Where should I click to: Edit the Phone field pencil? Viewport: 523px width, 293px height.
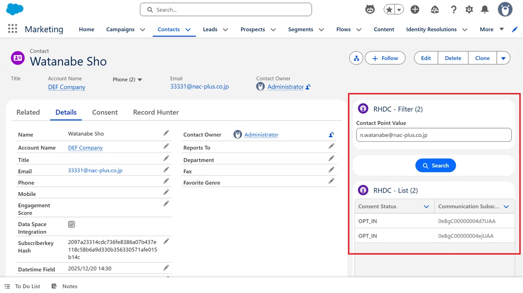point(166,181)
